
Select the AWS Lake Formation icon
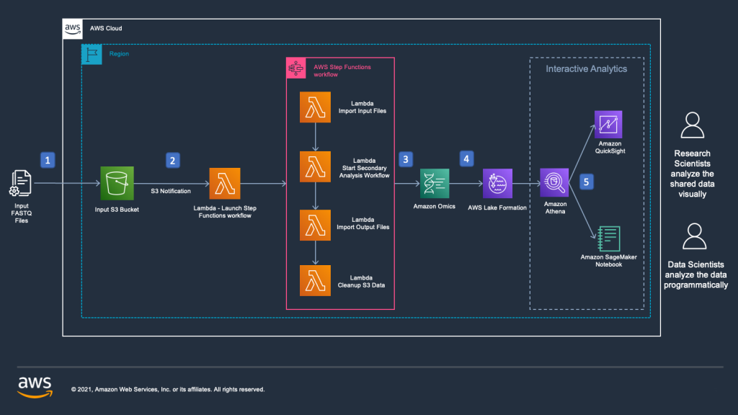click(x=496, y=183)
